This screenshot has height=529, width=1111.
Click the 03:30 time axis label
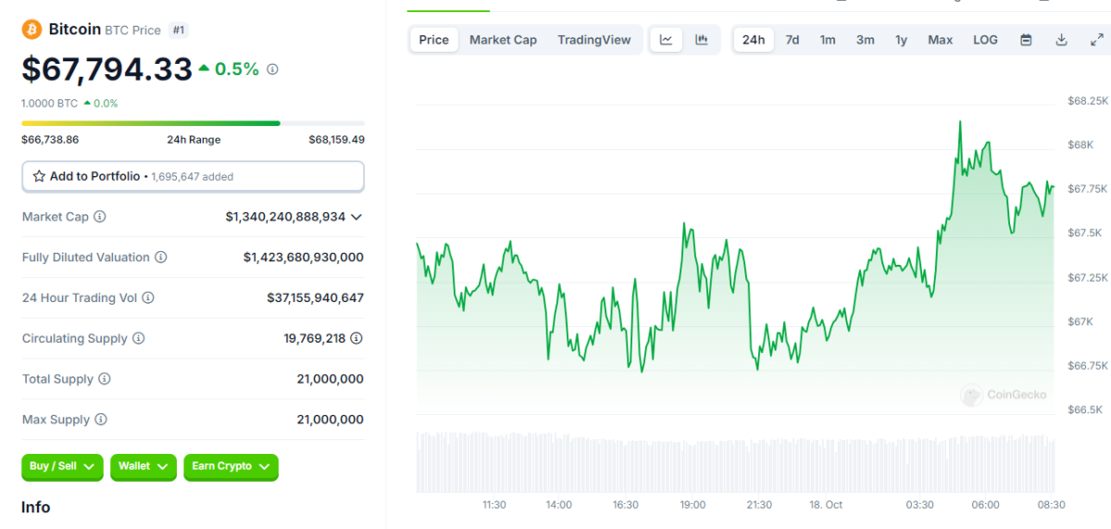point(919,505)
